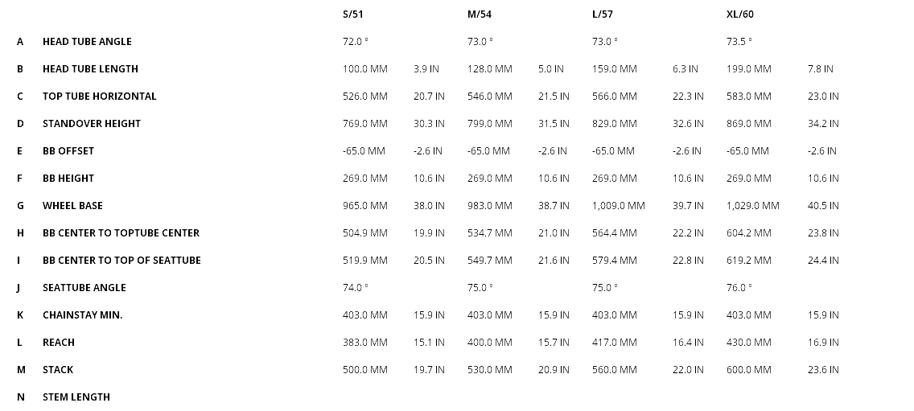Click the STEM LENGTH row label
This screenshot has height=411, width=914.
coord(76,397)
